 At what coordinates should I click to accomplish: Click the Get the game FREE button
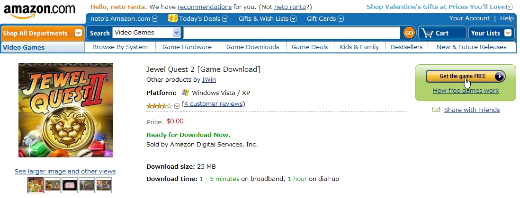(466, 76)
